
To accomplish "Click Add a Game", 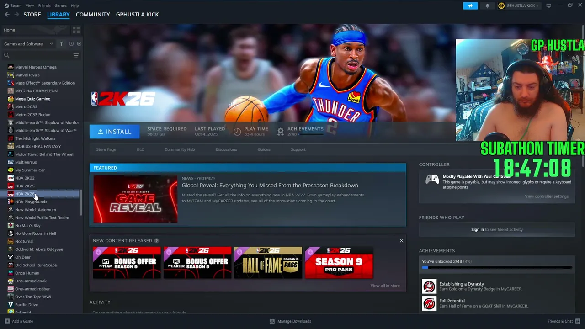I will pyautogui.click(x=19, y=321).
